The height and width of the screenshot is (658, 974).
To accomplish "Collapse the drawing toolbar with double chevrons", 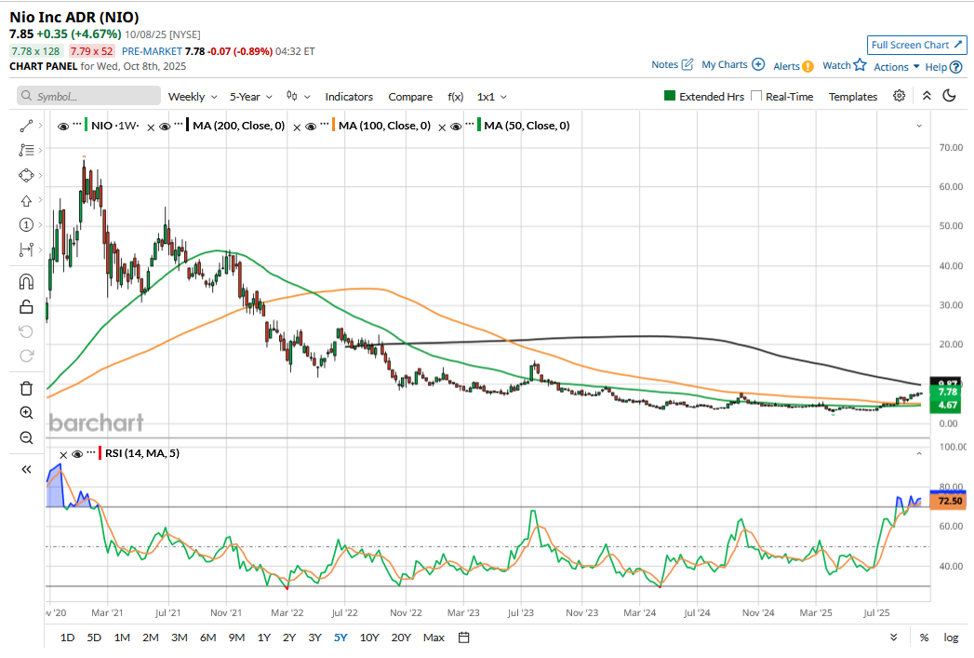I will coord(26,470).
